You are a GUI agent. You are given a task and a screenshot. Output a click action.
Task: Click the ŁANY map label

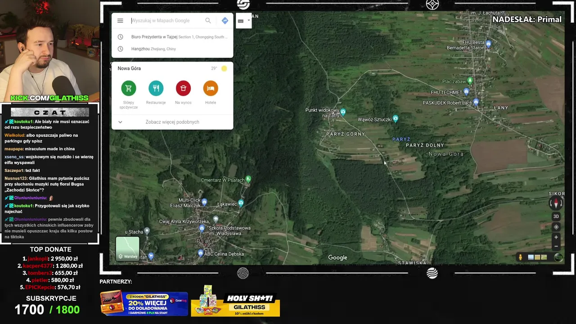click(501, 108)
